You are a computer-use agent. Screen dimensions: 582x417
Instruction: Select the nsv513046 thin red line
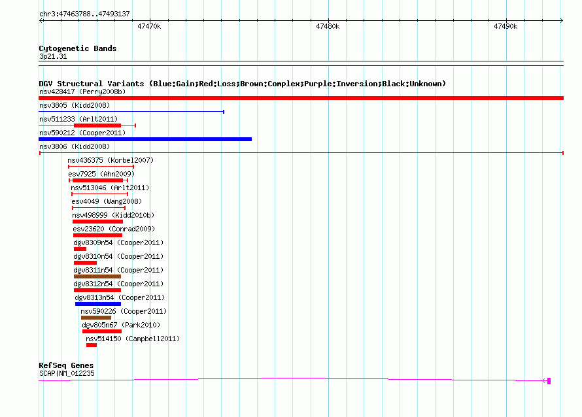pyautogui.click(x=100, y=194)
